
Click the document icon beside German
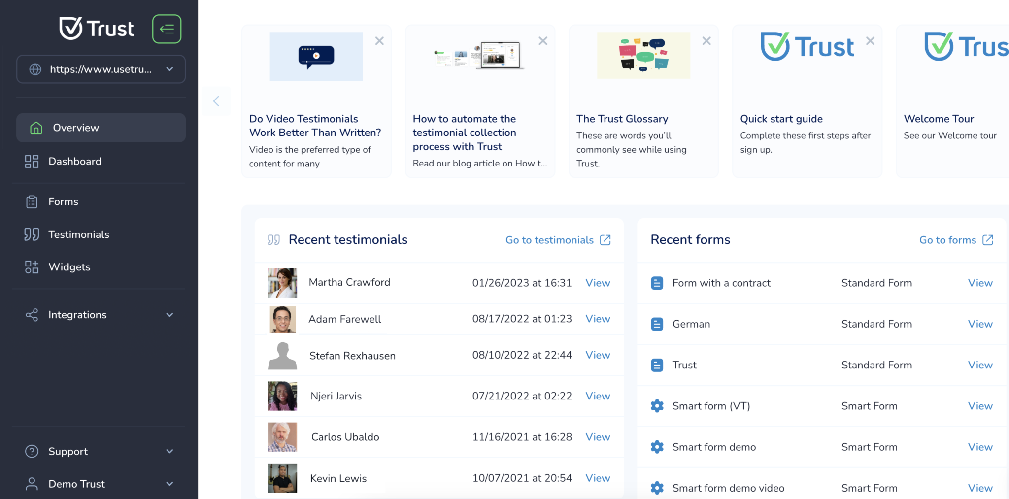(x=657, y=324)
